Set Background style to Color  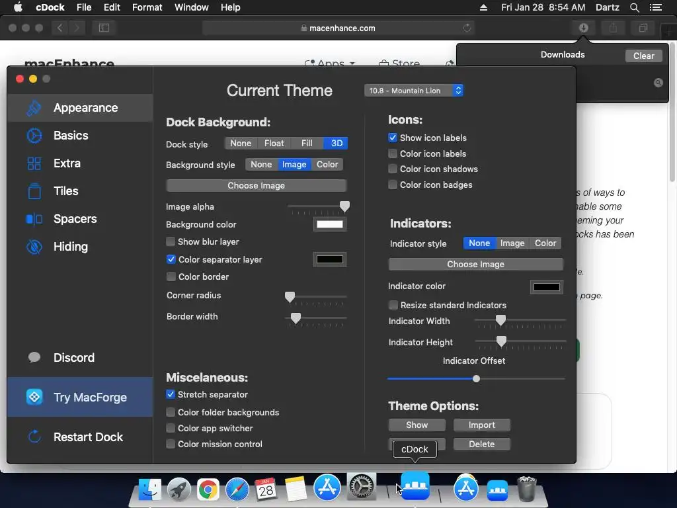[x=327, y=165]
